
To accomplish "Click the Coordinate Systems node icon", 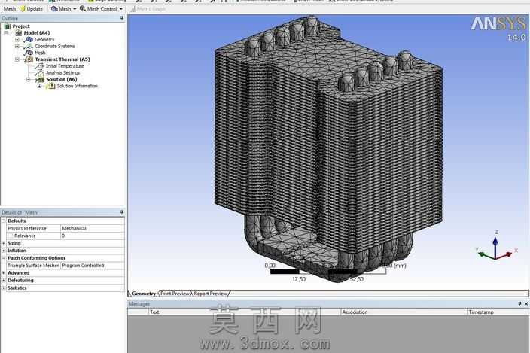I will point(29,46).
